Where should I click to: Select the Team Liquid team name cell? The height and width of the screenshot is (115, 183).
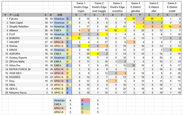(x=26, y=23)
